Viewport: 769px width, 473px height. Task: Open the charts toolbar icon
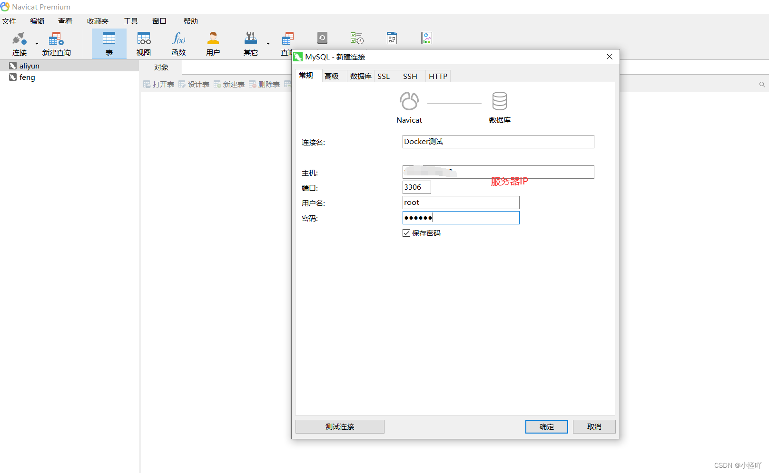(427, 38)
